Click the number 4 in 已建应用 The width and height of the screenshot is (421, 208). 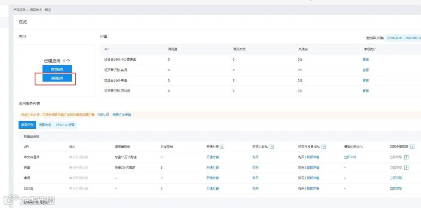point(64,61)
